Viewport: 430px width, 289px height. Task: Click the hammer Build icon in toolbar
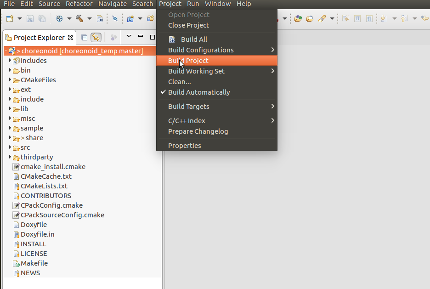[x=79, y=19]
